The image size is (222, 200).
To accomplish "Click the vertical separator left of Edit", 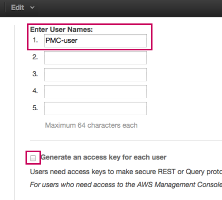I will 5,7.
